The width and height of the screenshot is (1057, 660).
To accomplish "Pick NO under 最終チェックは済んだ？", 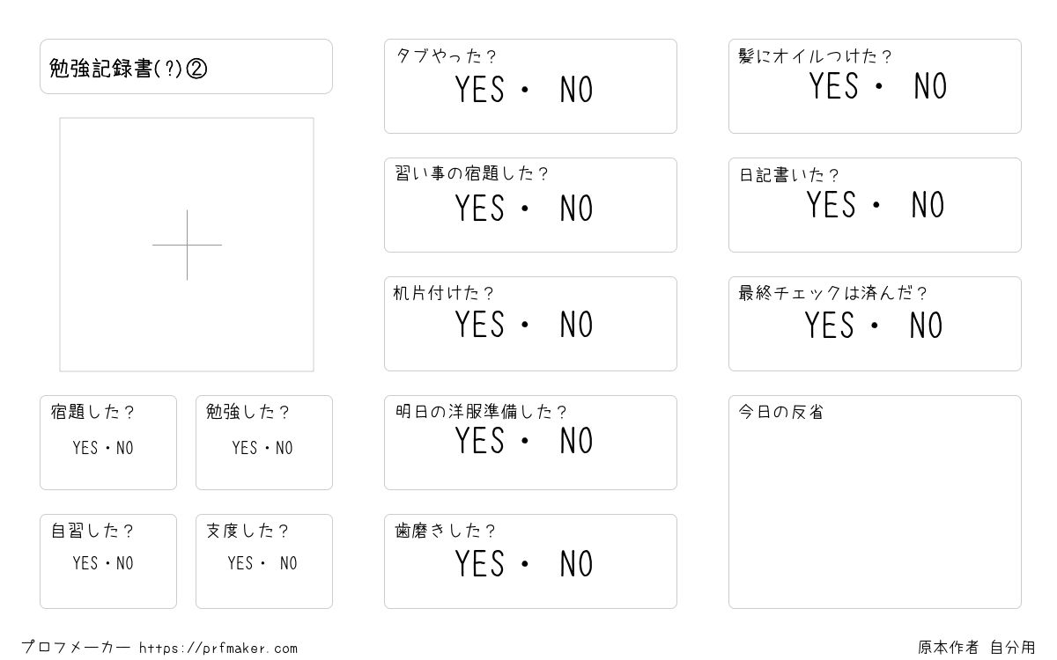I will [927, 326].
